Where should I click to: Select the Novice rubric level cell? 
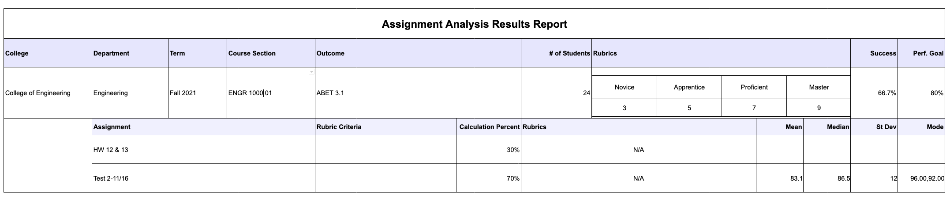coord(624,87)
